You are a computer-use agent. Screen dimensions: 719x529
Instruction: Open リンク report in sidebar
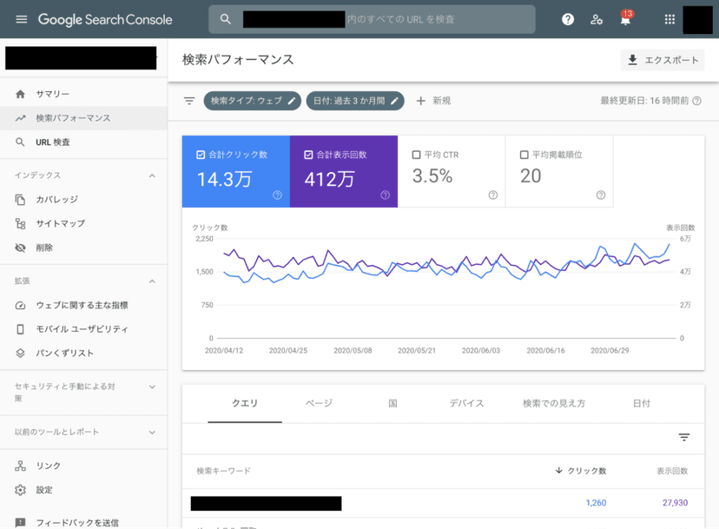pyautogui.click(x=83, y=466)
